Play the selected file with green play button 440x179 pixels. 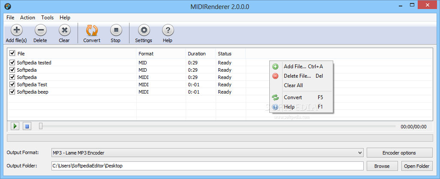click(15, 126)
